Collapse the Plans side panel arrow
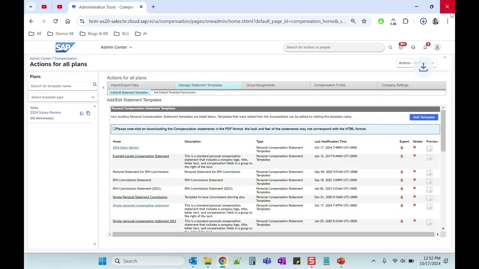 [x=104, y=88]
